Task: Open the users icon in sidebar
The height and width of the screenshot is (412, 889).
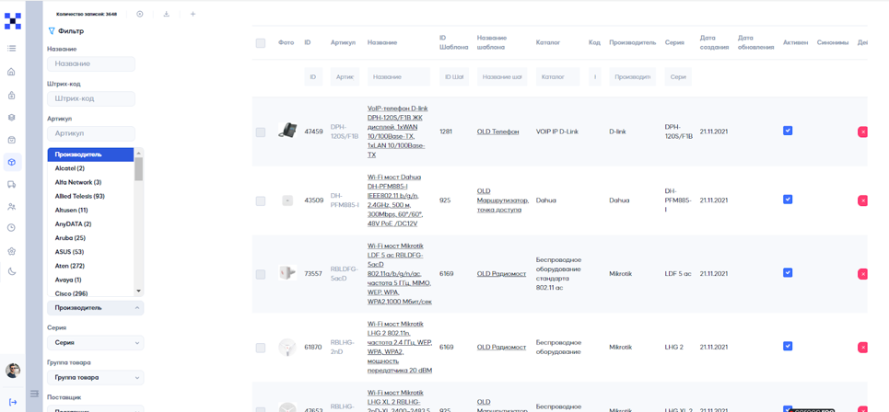Action: tap(12, 207)
